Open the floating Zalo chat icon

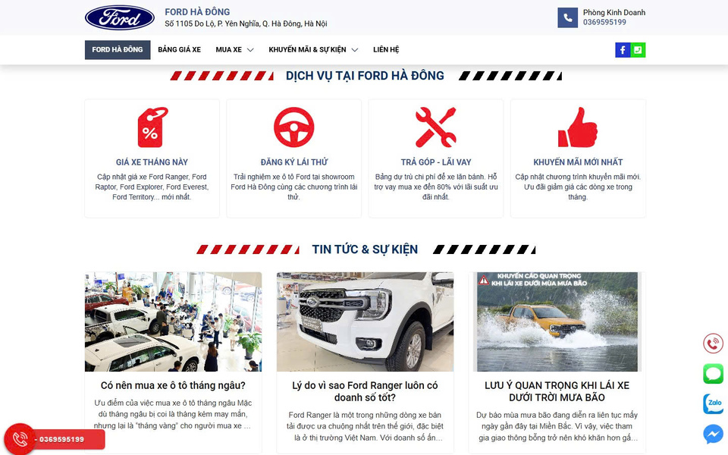coord(713,403)
